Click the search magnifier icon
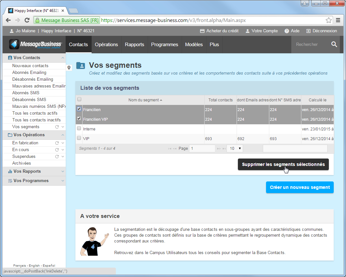This screenshot has height=277, width=346. 334,44
